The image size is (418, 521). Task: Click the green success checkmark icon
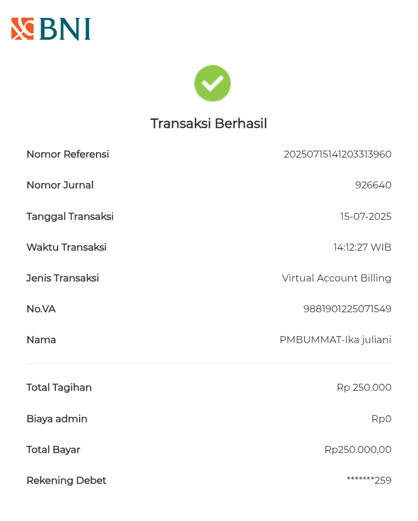click(x=212, y=83)
